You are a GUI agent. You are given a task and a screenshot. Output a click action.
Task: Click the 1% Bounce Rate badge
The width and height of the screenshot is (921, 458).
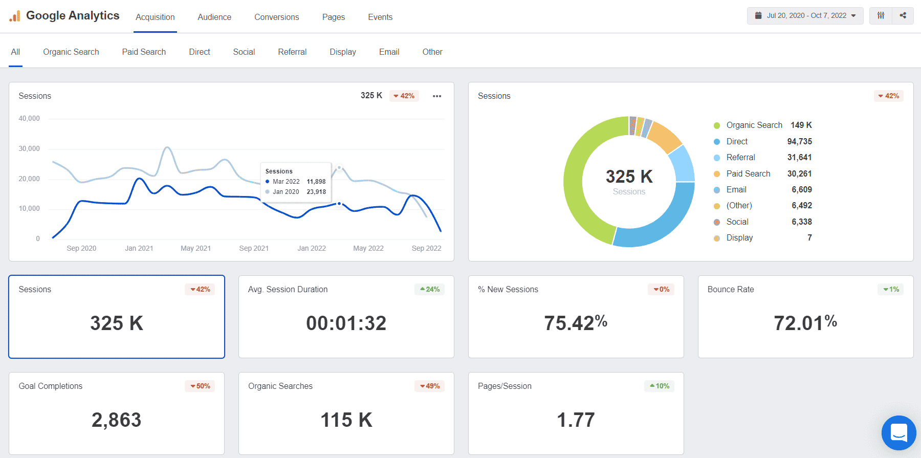(x=891, y=289)
